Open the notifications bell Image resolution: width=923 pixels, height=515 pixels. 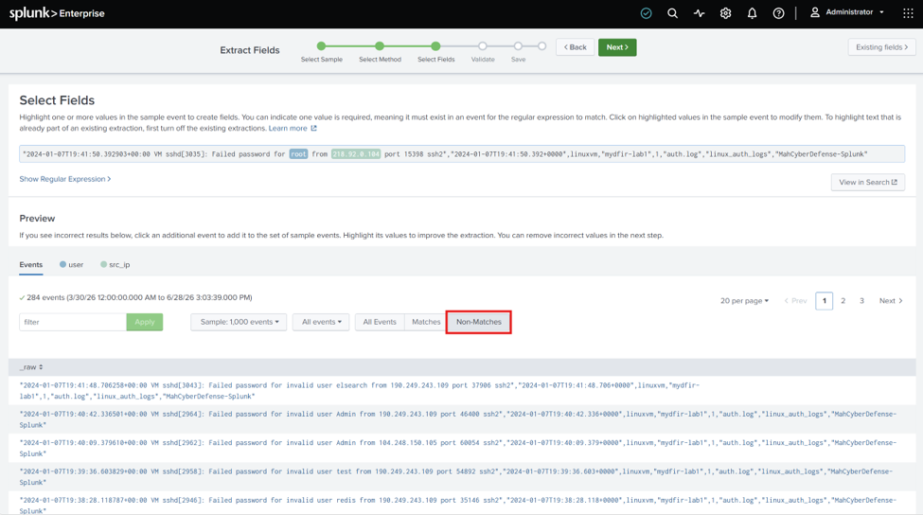coord(752,13)
